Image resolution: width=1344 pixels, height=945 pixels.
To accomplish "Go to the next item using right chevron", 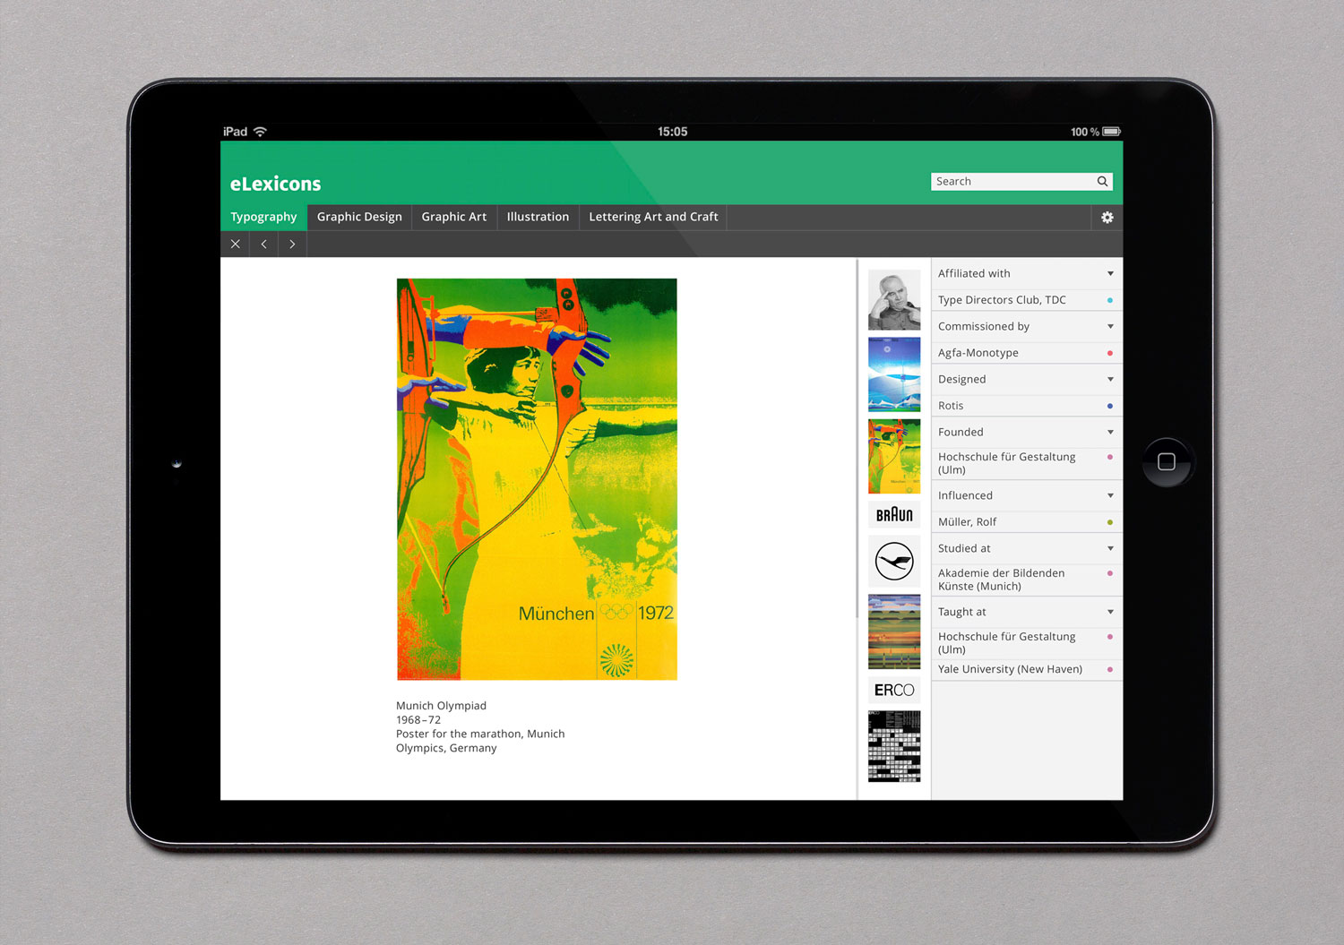I will point(292,244).
